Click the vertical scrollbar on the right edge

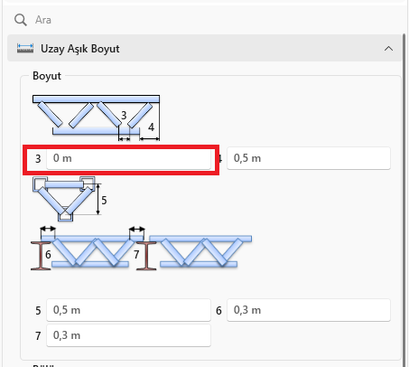(404, 199)
